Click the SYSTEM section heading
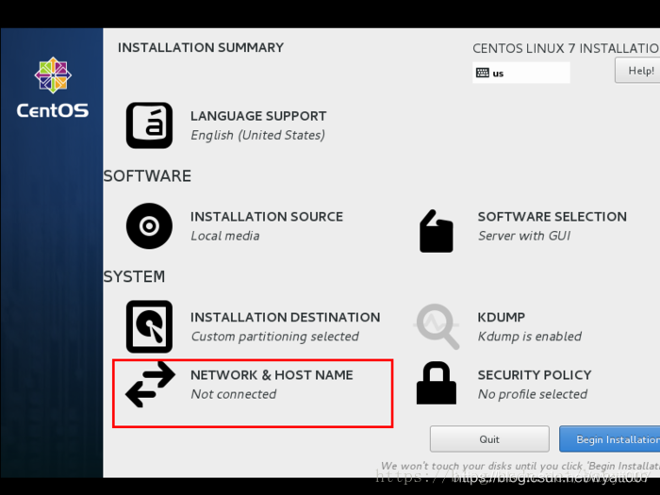 click(134, 276)
